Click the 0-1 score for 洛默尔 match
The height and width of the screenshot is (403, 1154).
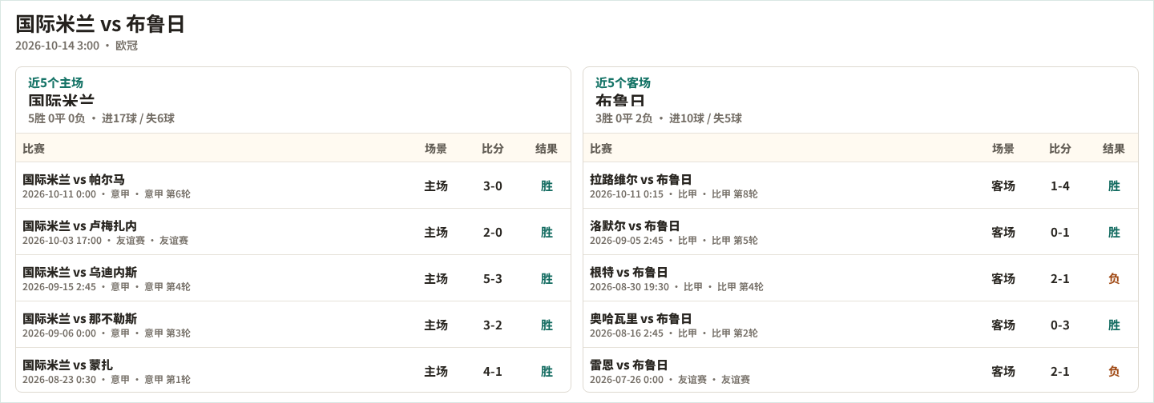point(1060,232)
